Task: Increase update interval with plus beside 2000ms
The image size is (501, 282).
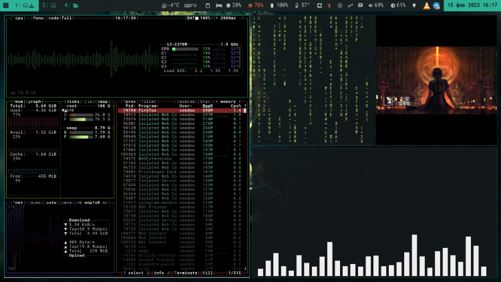Action: (216, 18)
